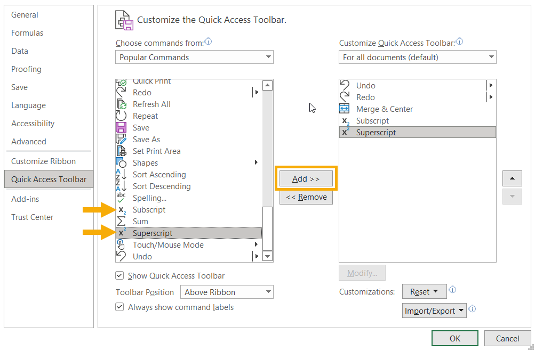
Task: Select the Touch/Mouse Mode command
Action: point(166,244)
